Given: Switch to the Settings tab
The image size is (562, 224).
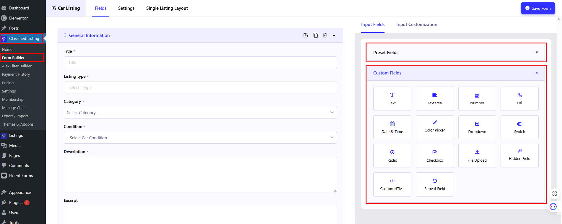Looking at the screenshot, I should pos(126,8).
